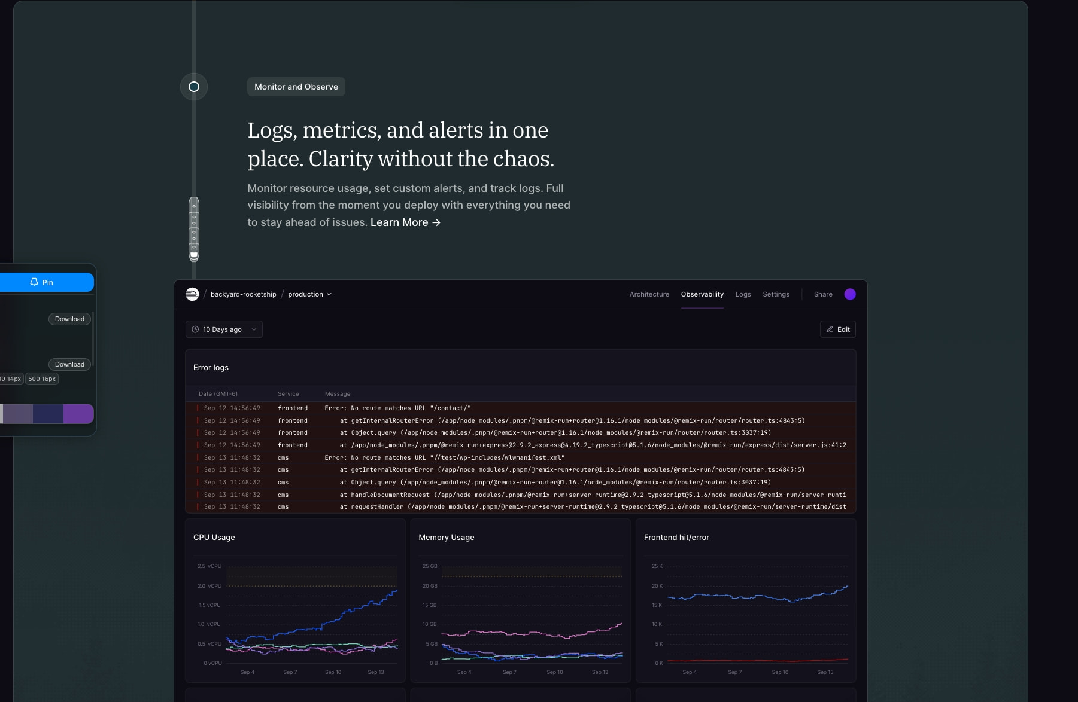Click the scrollbar in the left side panel
1078x702 pixels.
coord(92,339)
